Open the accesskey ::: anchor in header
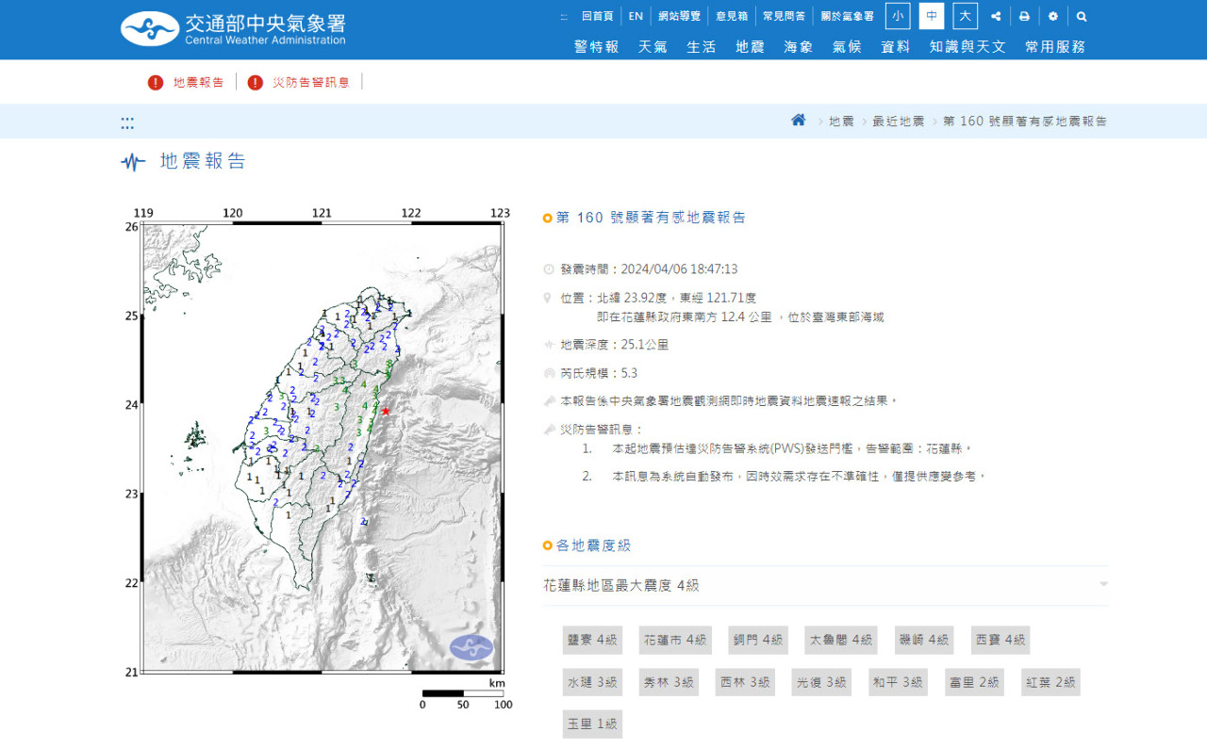Screen dimensions: 1207x748 coord(564,17)
